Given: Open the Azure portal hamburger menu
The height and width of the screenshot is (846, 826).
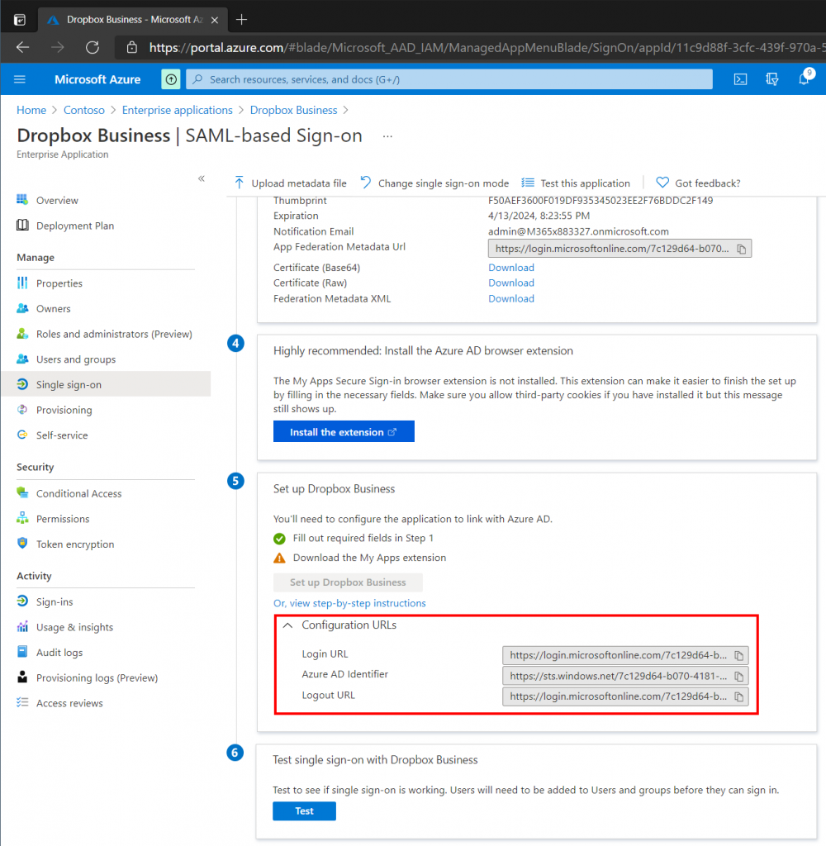Looking at the screenshot, I should tap(20, 79).
